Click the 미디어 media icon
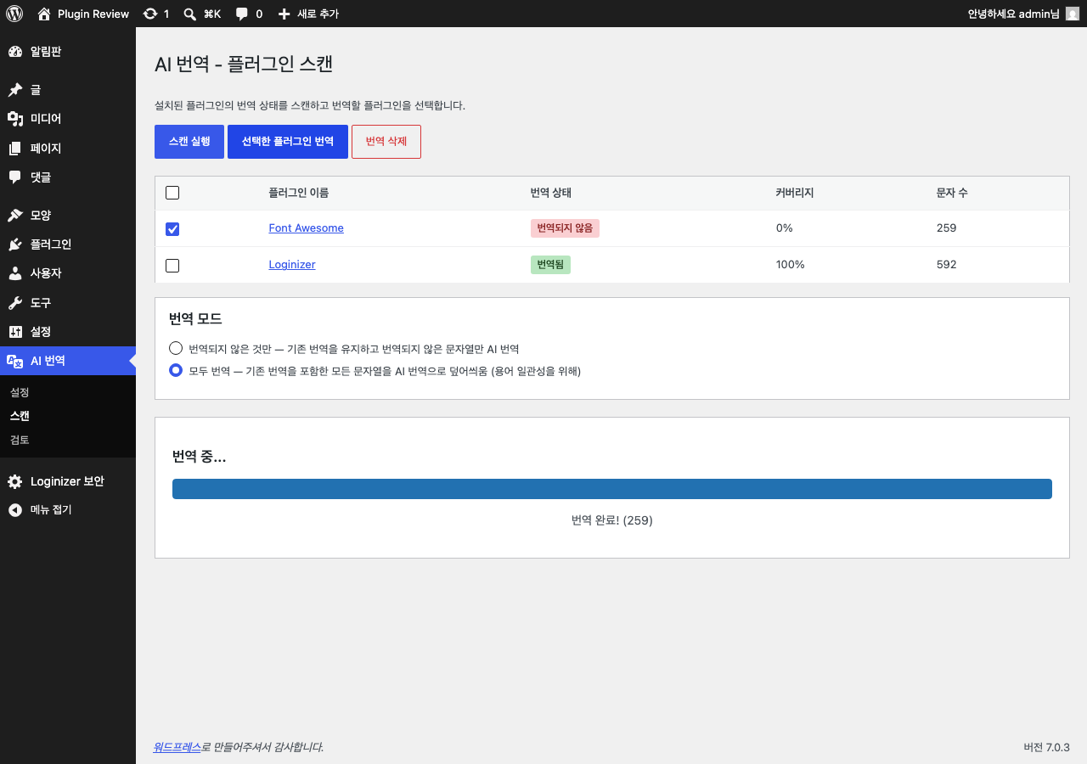 coord(15,119)
